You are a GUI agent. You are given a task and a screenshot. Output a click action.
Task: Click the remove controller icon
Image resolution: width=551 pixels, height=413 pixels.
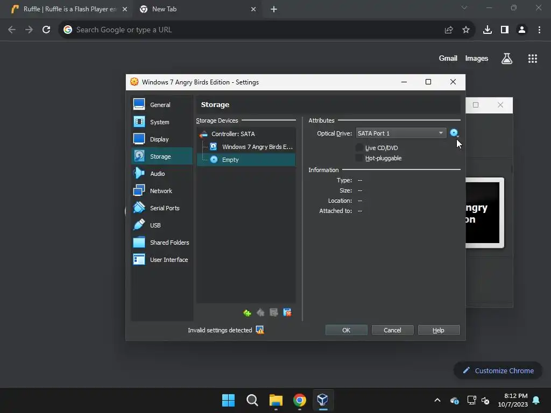click(260, 312)
